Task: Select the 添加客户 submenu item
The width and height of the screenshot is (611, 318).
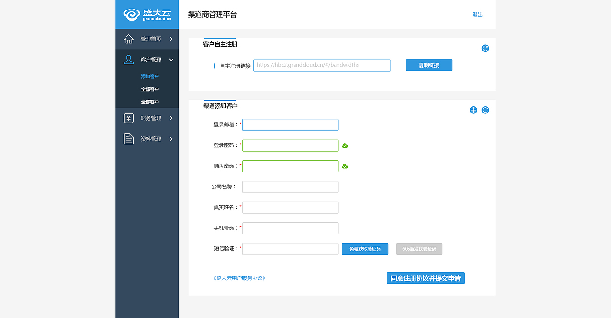Action: (150, 76)
